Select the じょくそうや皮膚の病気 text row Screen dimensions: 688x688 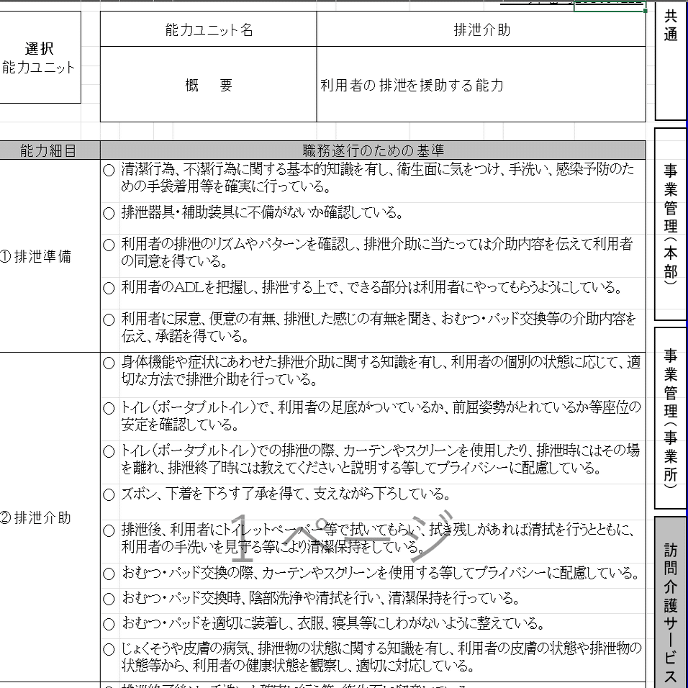(x=381, y=657)
